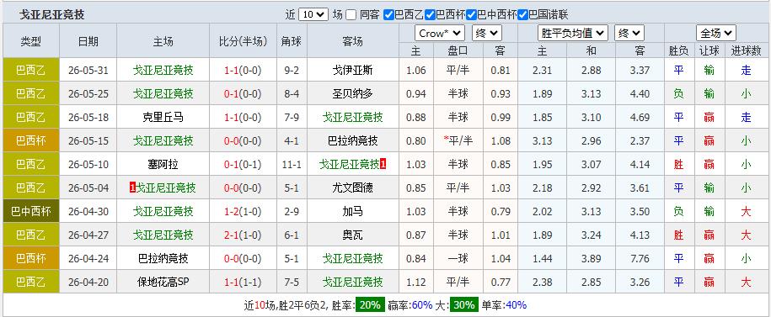This screenshot has height=317, width=771.
Task: Open 巴拉纳竞技 away team link on 26-05-15
Action: coord(352,140)
